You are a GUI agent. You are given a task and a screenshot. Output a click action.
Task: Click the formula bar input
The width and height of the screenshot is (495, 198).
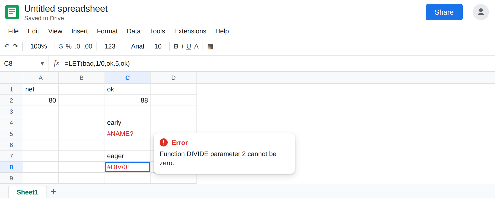click(278, 63)
